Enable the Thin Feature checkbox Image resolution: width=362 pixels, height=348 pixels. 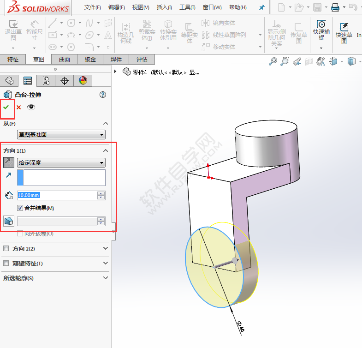[6, 263]
